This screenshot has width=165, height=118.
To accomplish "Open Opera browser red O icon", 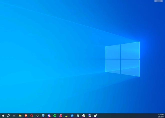I will (x=32, y=116).
